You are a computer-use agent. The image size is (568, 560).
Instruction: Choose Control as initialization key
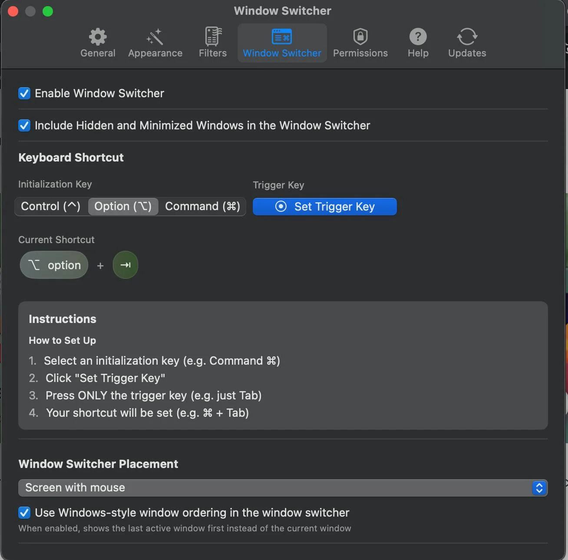(51, 206)
